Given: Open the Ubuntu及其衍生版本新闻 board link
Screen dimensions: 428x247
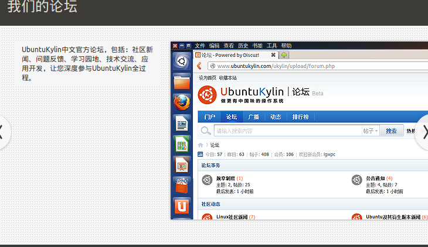Looking at the screenshot, I should [393, 217].
